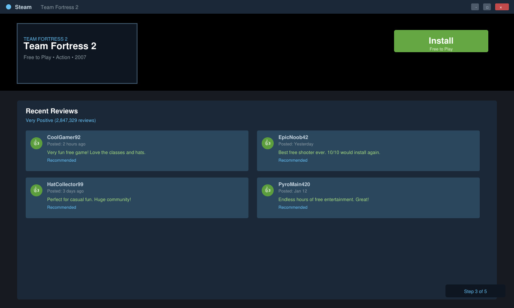Viewport: 514px width, 308px height.
Task: Click Recommended under EpicNoob42's review
Action: pos(293,160)
